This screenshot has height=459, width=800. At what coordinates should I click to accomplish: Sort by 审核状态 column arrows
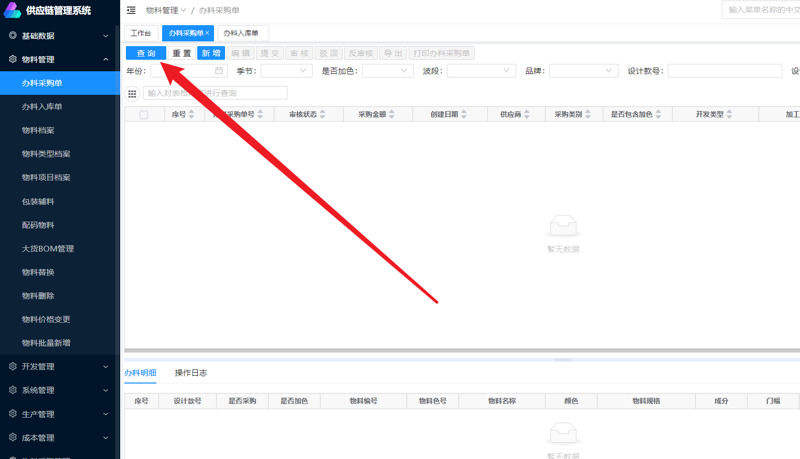point(323,114)
